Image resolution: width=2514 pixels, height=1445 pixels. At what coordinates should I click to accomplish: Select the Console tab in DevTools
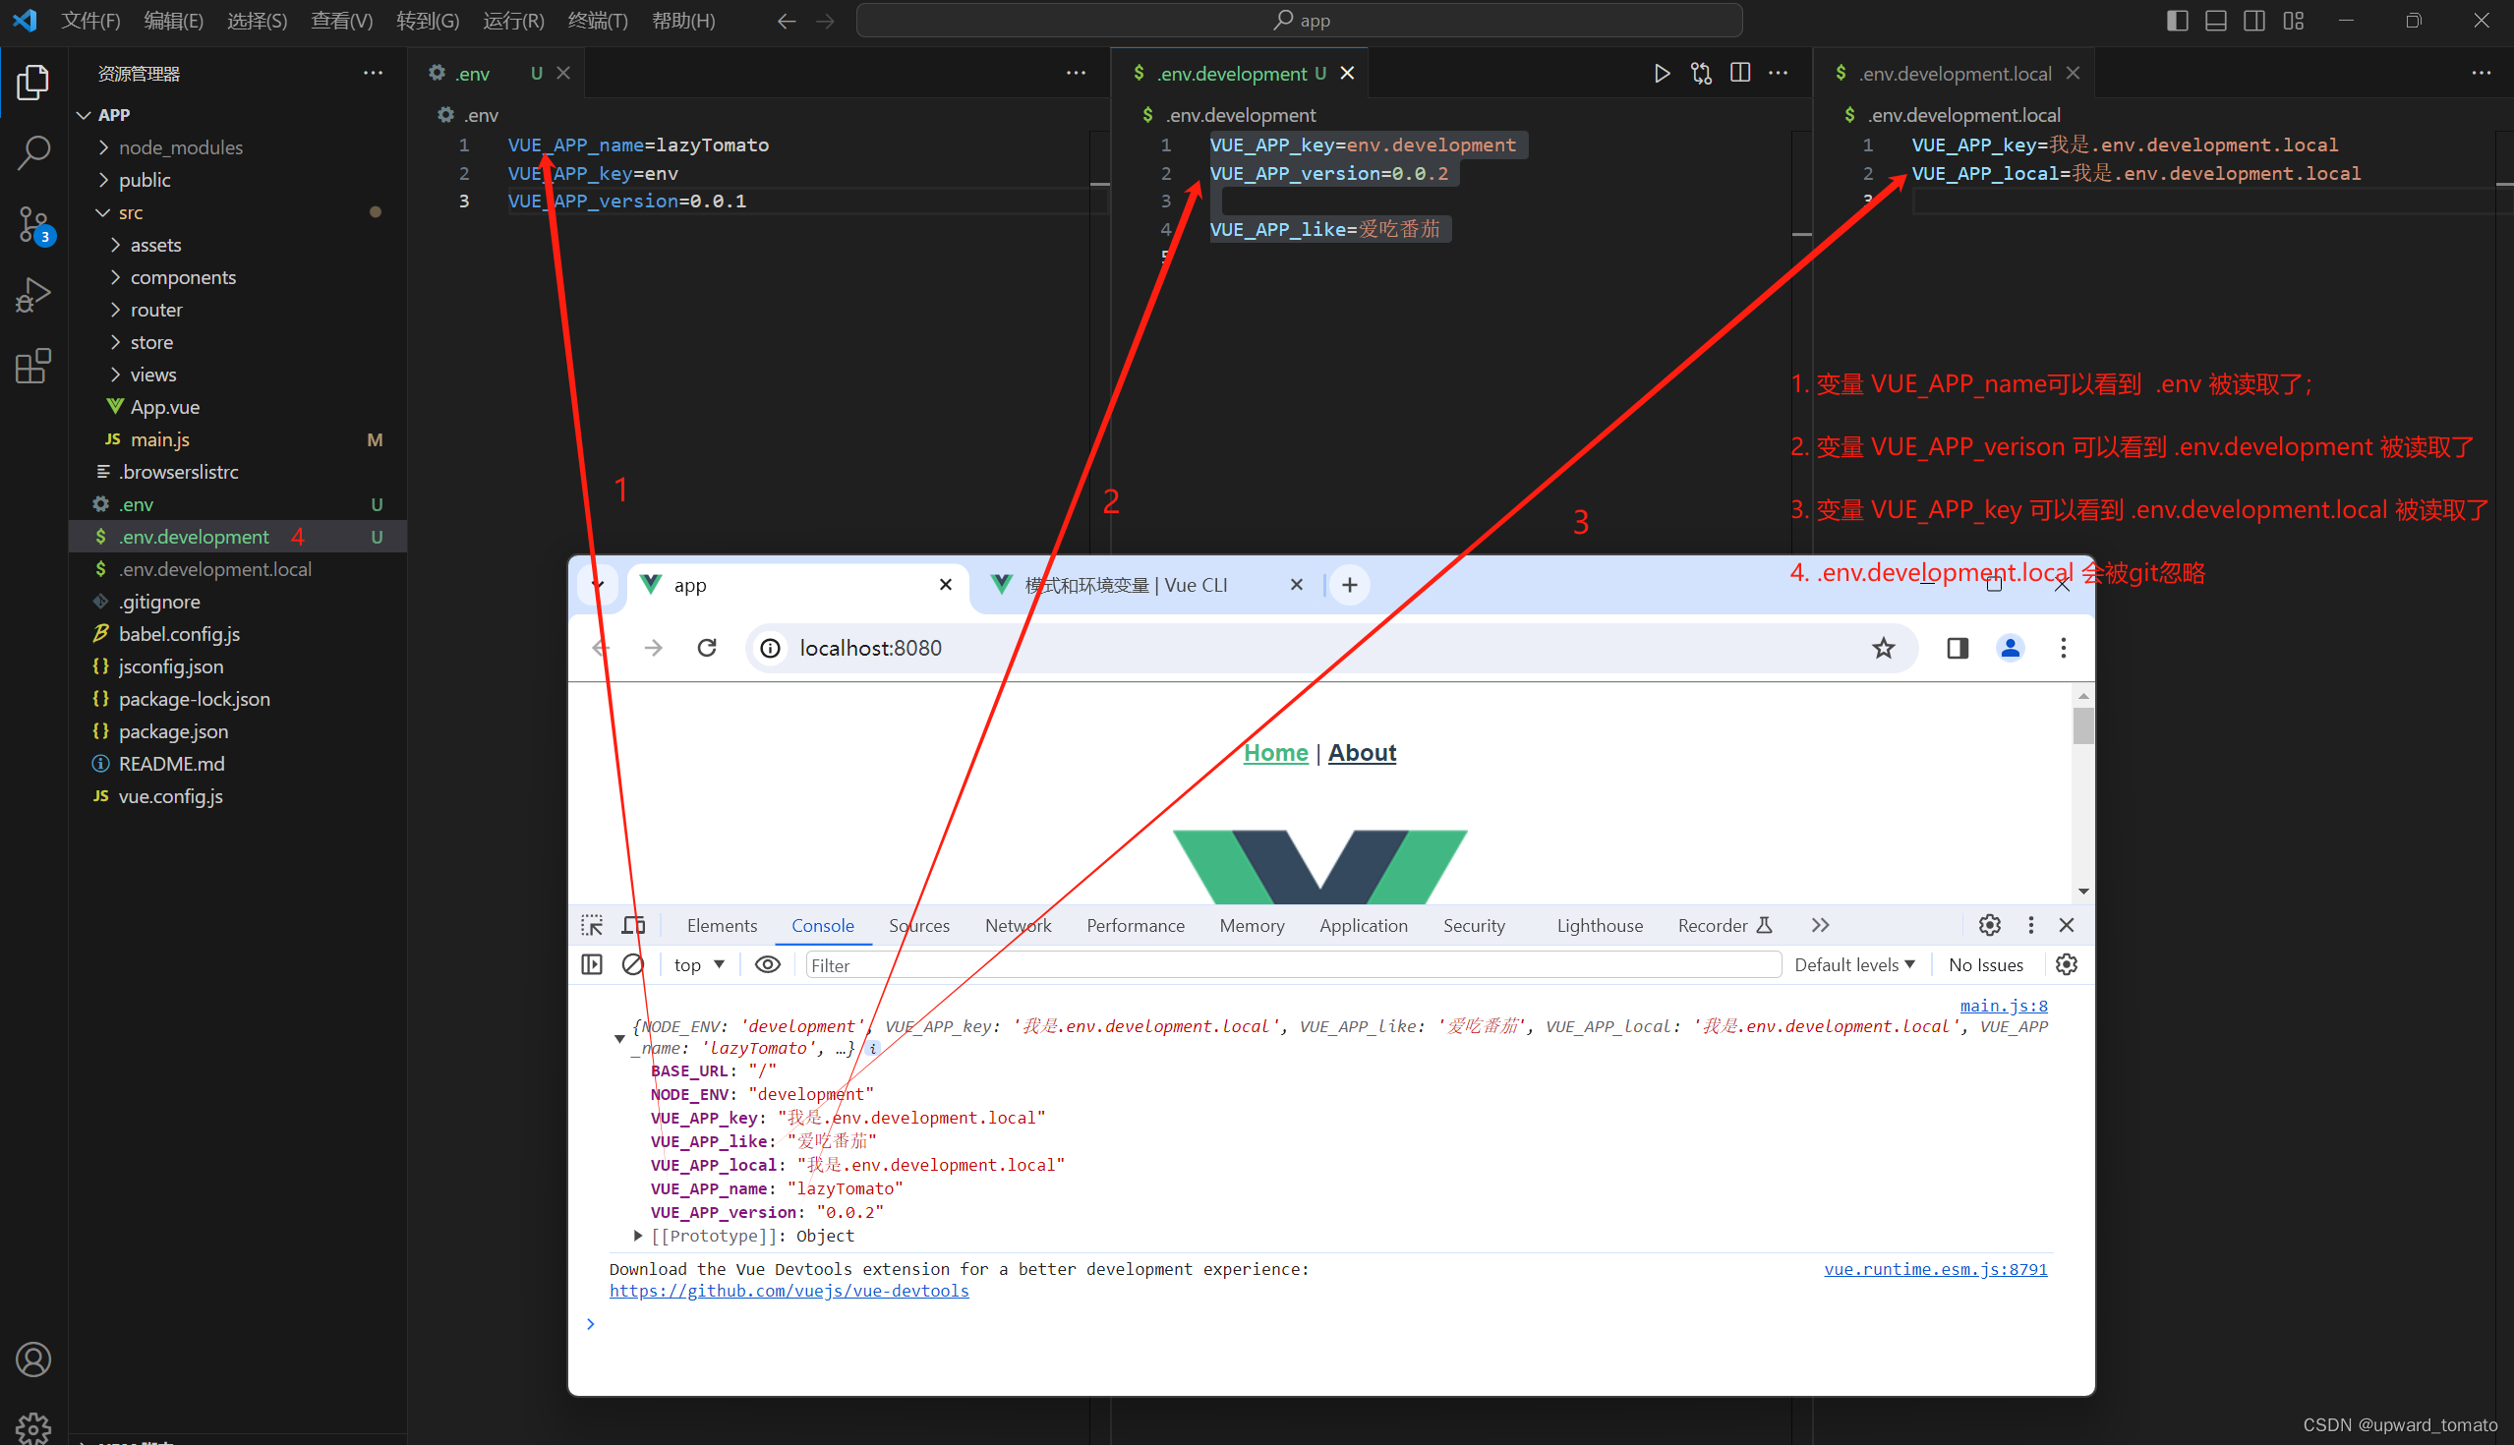click(x=822, y=925)
